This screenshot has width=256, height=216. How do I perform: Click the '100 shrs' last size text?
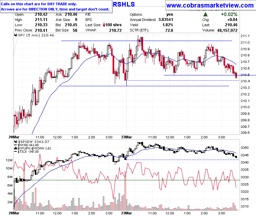(114, 25)
